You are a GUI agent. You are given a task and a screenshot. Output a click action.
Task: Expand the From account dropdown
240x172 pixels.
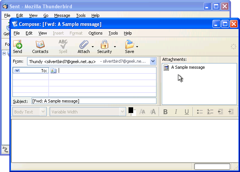point(153,61)
